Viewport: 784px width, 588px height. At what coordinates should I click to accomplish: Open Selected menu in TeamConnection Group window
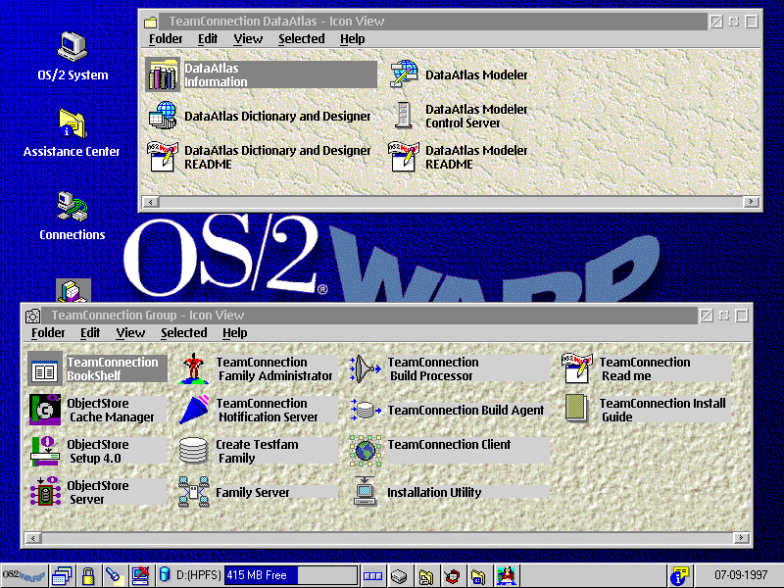pyautogui.click(x=184, y=333)
